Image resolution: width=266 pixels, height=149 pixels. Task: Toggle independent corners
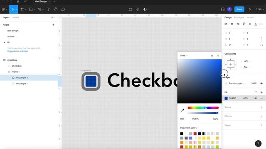pyautogui.click(x=261, y=45)
